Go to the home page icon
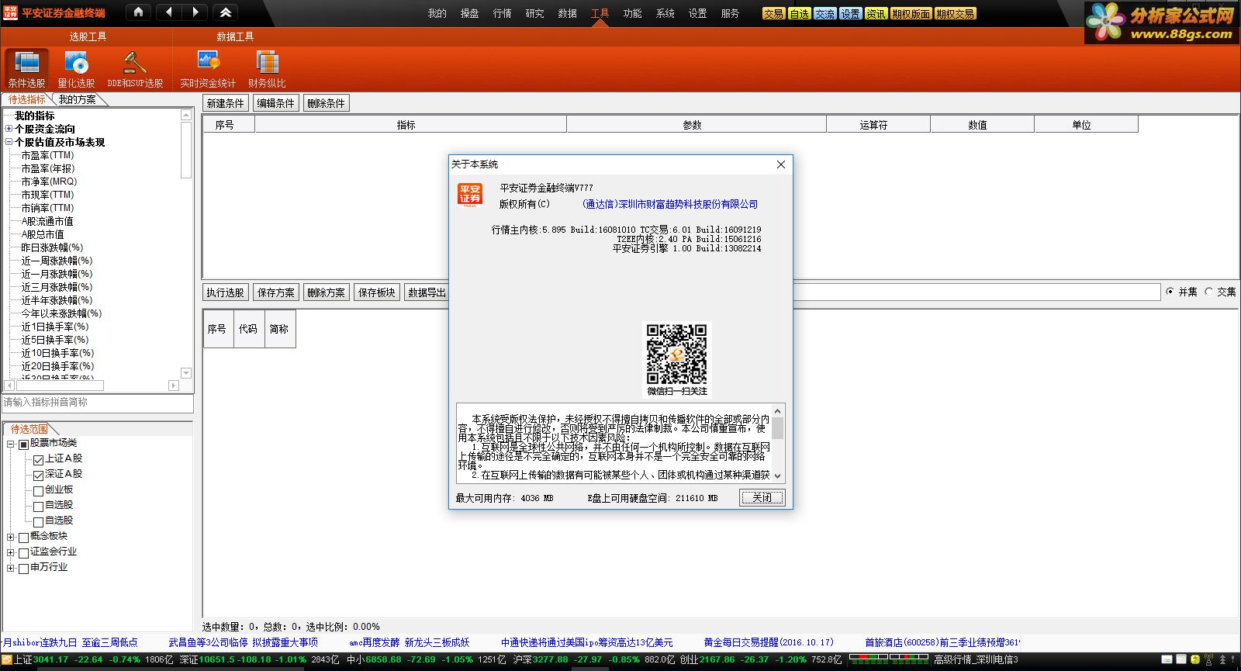The image size is (1241, 671). [138, 12]
